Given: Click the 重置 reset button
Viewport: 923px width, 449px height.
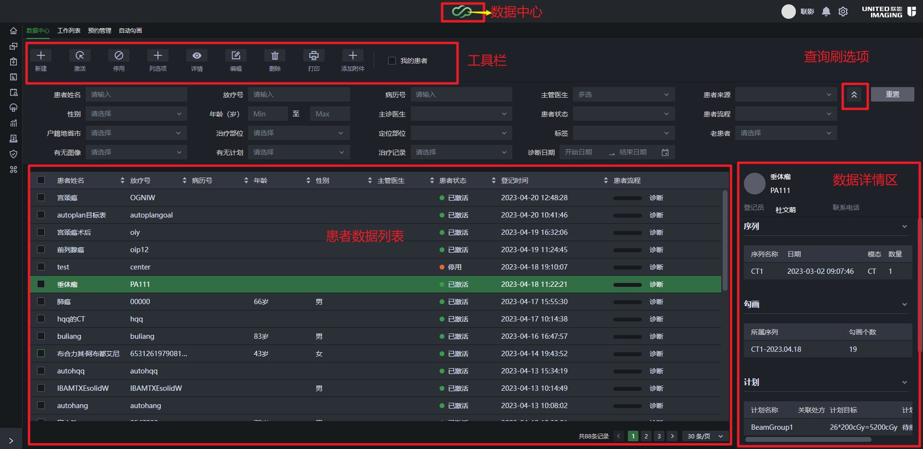Looking at the screenshot, I should tap(892, 94).
